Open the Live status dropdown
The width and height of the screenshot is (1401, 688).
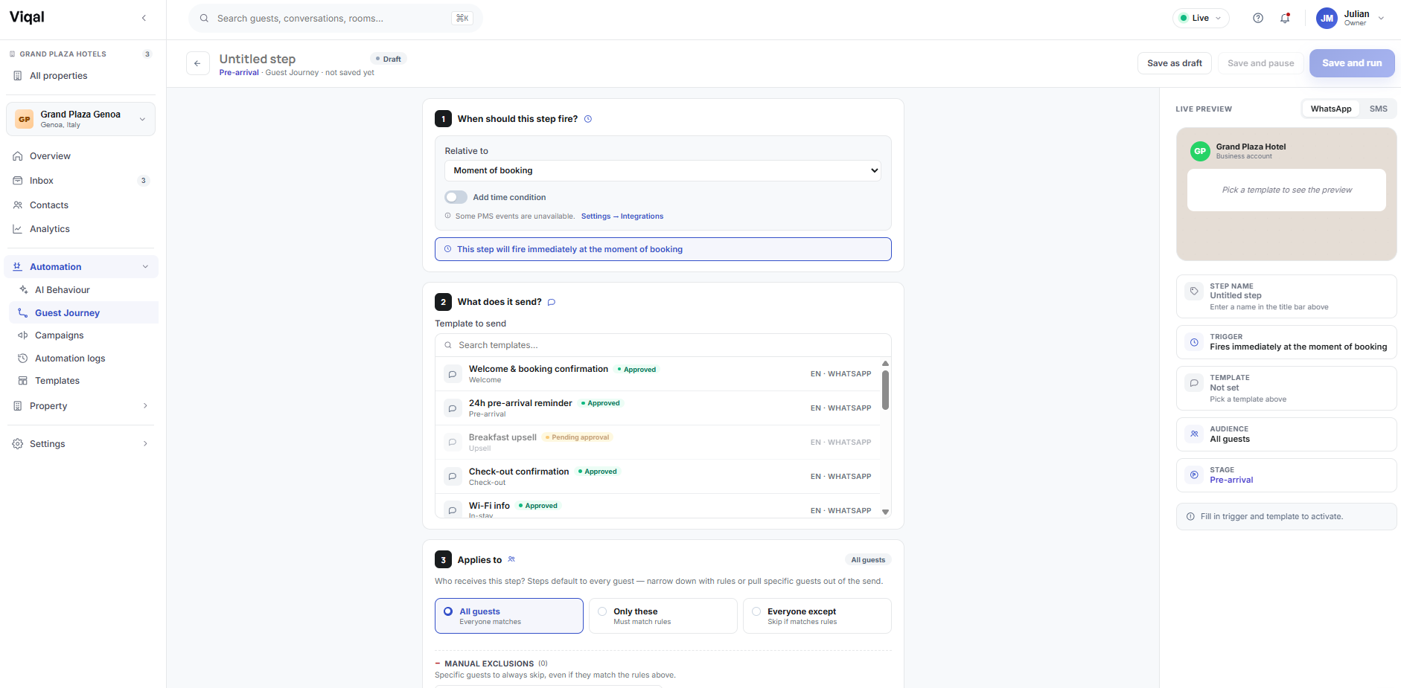(x=1201, y=18)
